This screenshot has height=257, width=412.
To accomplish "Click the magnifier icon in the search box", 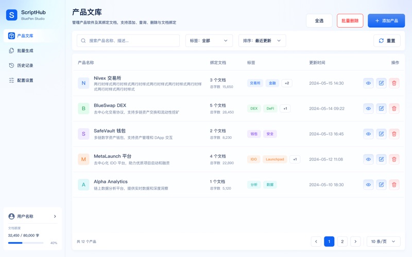I will (x=83, y=41).
